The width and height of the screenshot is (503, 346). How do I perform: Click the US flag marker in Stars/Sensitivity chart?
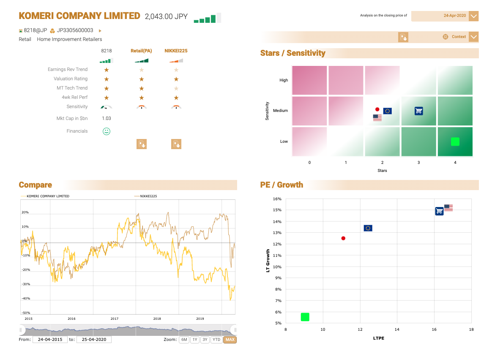pyautogui.click(x=377, y=118)
